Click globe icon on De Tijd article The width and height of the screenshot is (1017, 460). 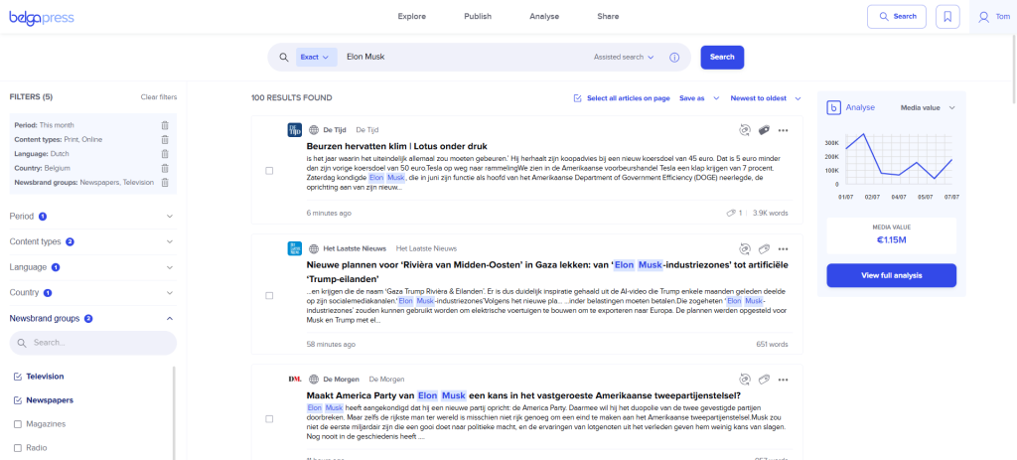pyautogui.click(x=314, y=130)
